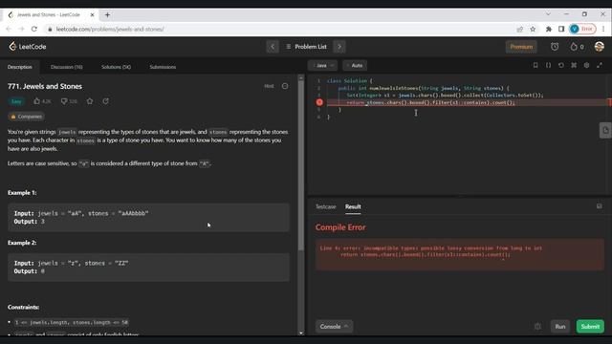Click the LeetCode logo

(x=28, y=47)
